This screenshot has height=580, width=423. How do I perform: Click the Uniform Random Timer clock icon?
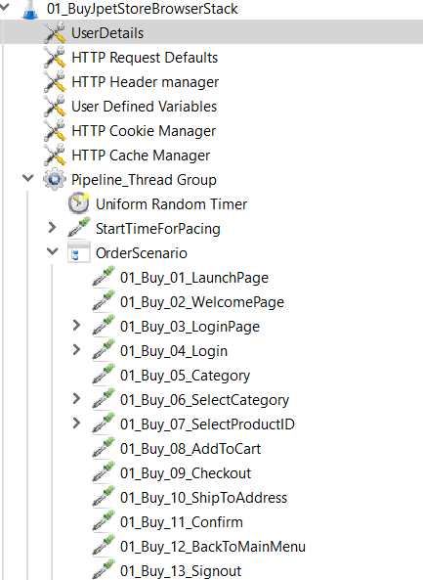[79, 203]
